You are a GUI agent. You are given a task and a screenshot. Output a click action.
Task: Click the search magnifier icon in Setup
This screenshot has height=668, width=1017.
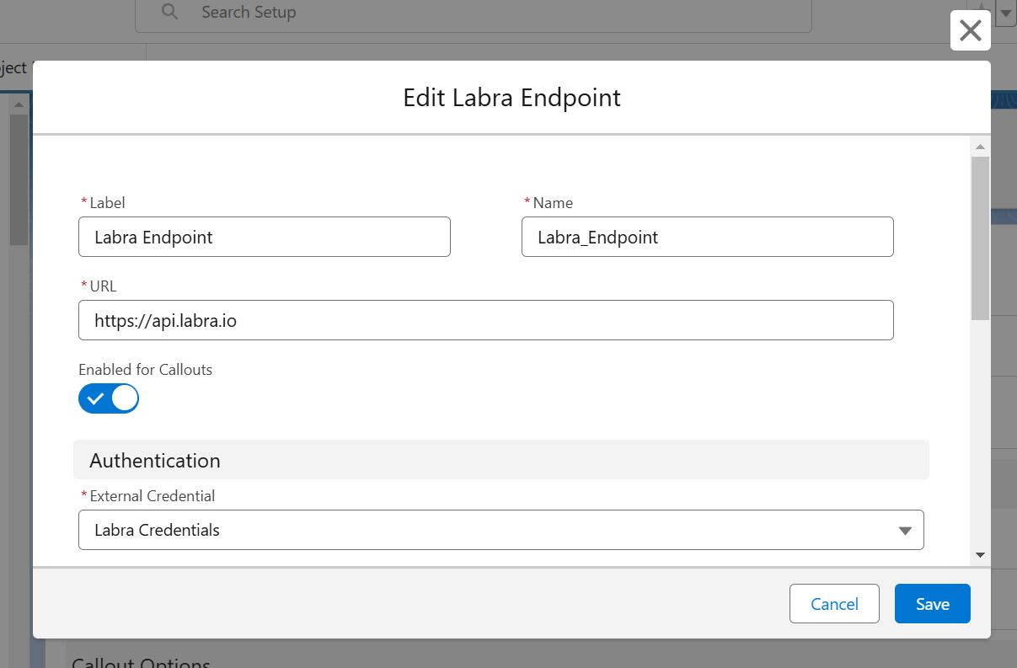tap(170, 13)
